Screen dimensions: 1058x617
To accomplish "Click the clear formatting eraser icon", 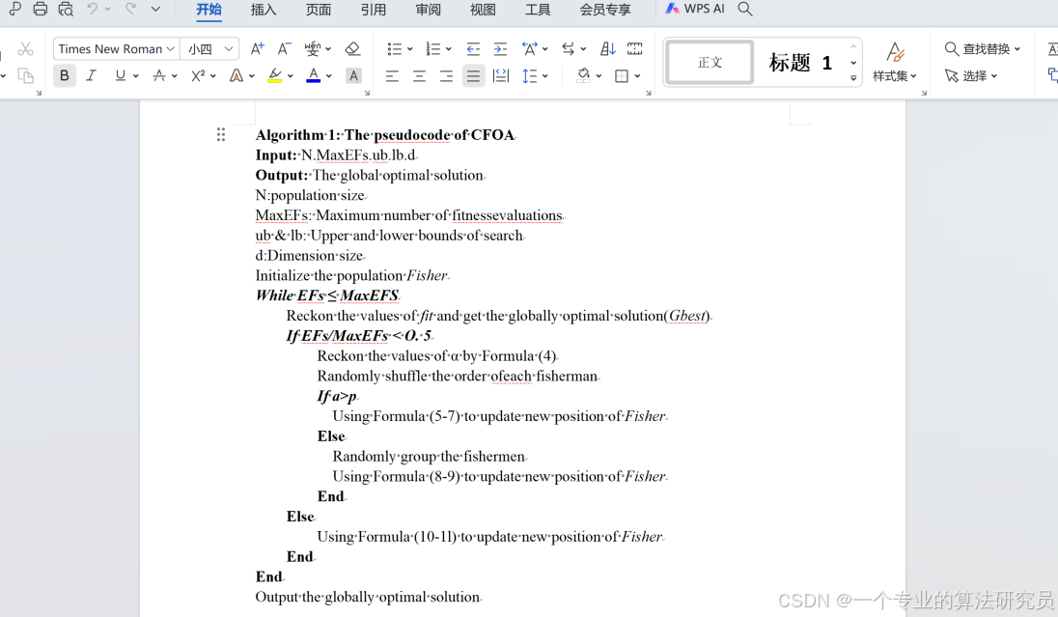I will click(x=351, y=48).
